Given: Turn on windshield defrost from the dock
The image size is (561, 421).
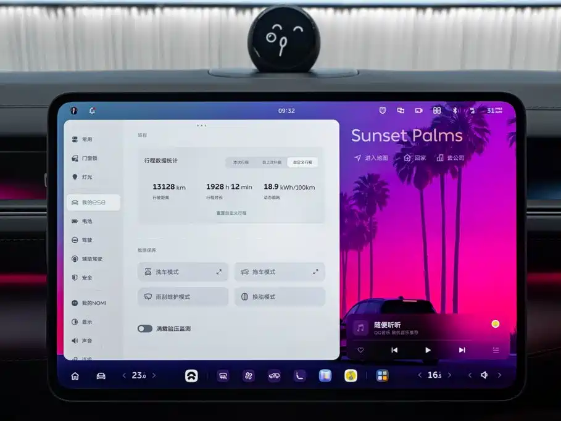Looking at the screenshot, I should [223, 376].
